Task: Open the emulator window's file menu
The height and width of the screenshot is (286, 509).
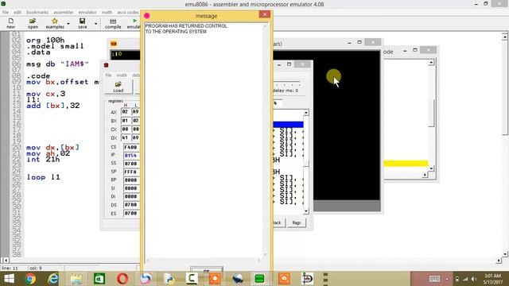Action: 108,75
